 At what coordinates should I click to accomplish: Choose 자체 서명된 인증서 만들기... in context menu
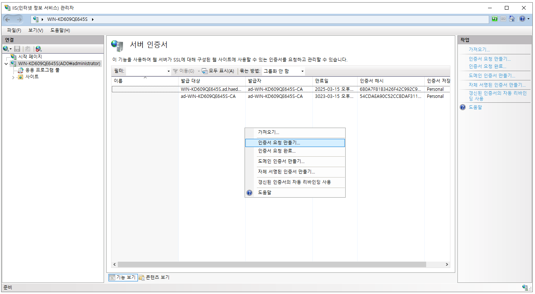click(295, 172)
